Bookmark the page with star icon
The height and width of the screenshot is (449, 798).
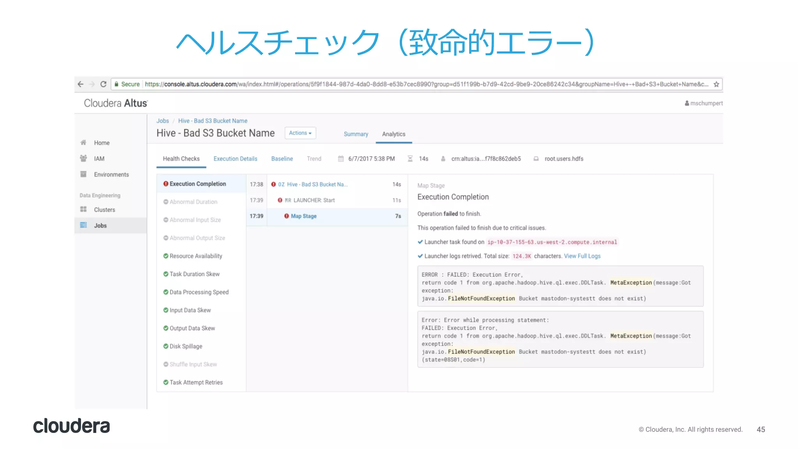(716, 84)
